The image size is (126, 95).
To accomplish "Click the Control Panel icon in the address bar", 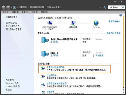I will (14, 7).
